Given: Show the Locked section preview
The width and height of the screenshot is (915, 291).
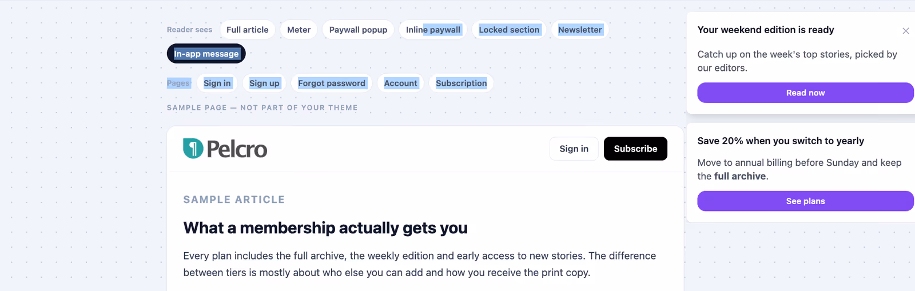Looking at the screenshot, I should point(509,30).
